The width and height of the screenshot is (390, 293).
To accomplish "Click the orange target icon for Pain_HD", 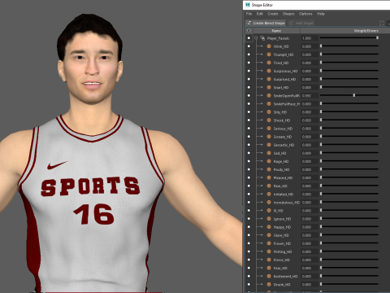I will 269,186.
